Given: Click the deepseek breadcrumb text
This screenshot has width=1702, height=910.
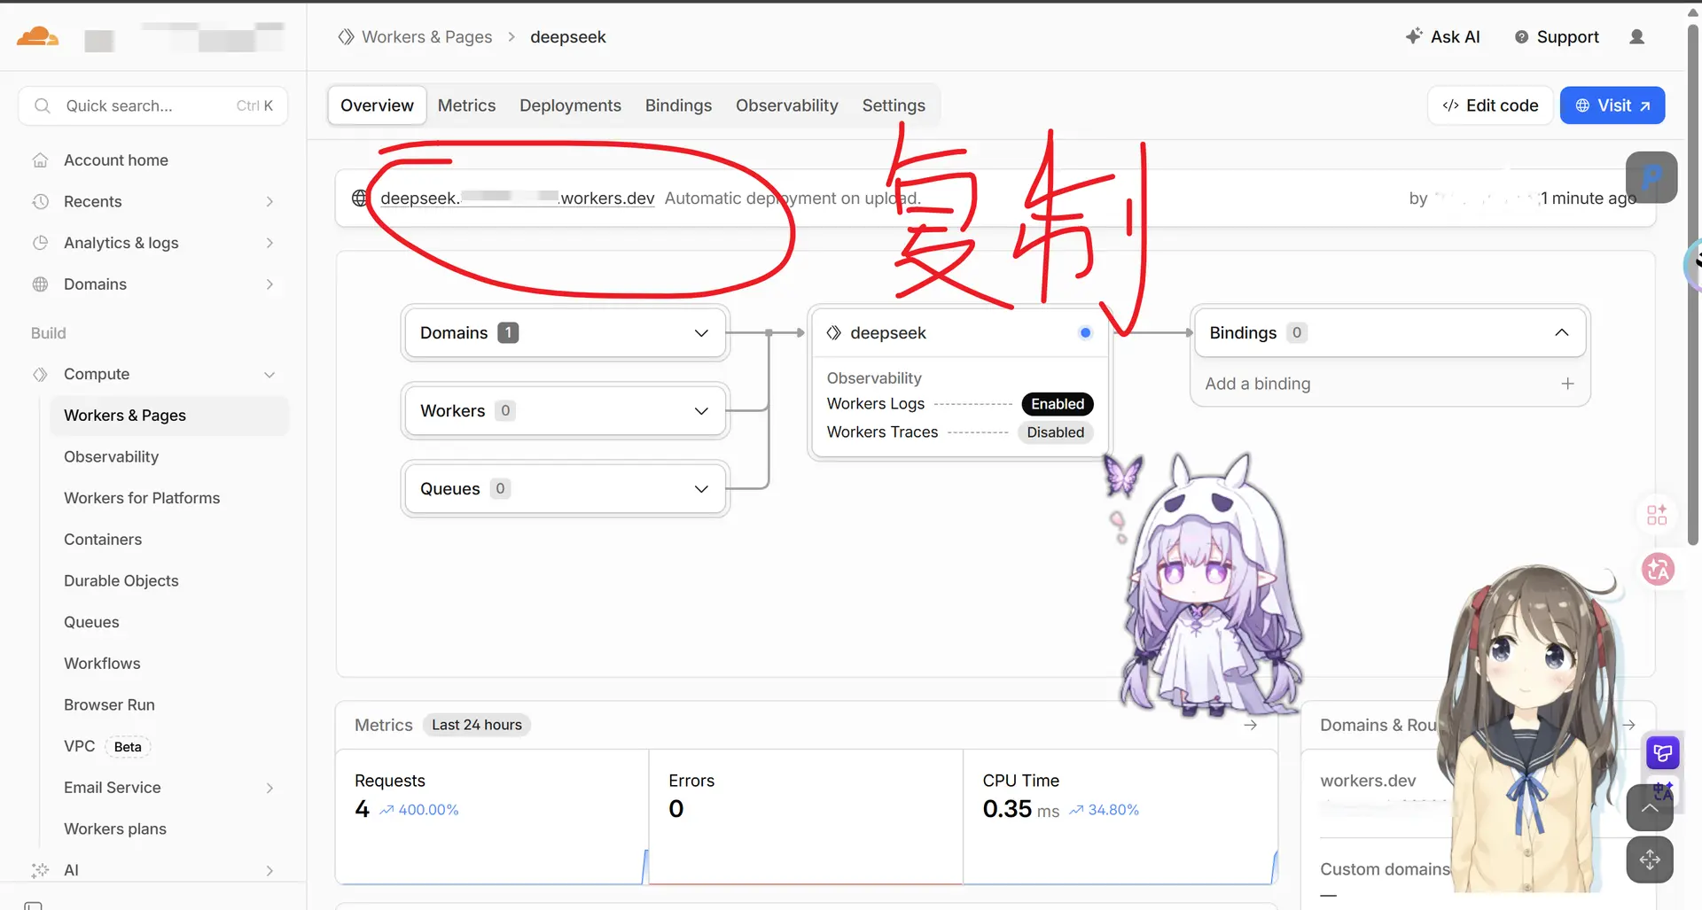Looking at the screenshot, I should tap(568, 37).
